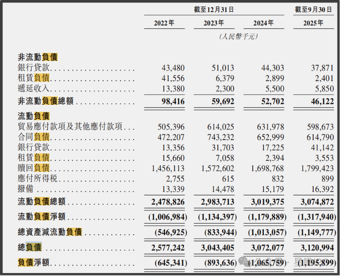
Task: Click the 合同負債 row label
Action: pyautogui.click(x=34, y=137)
